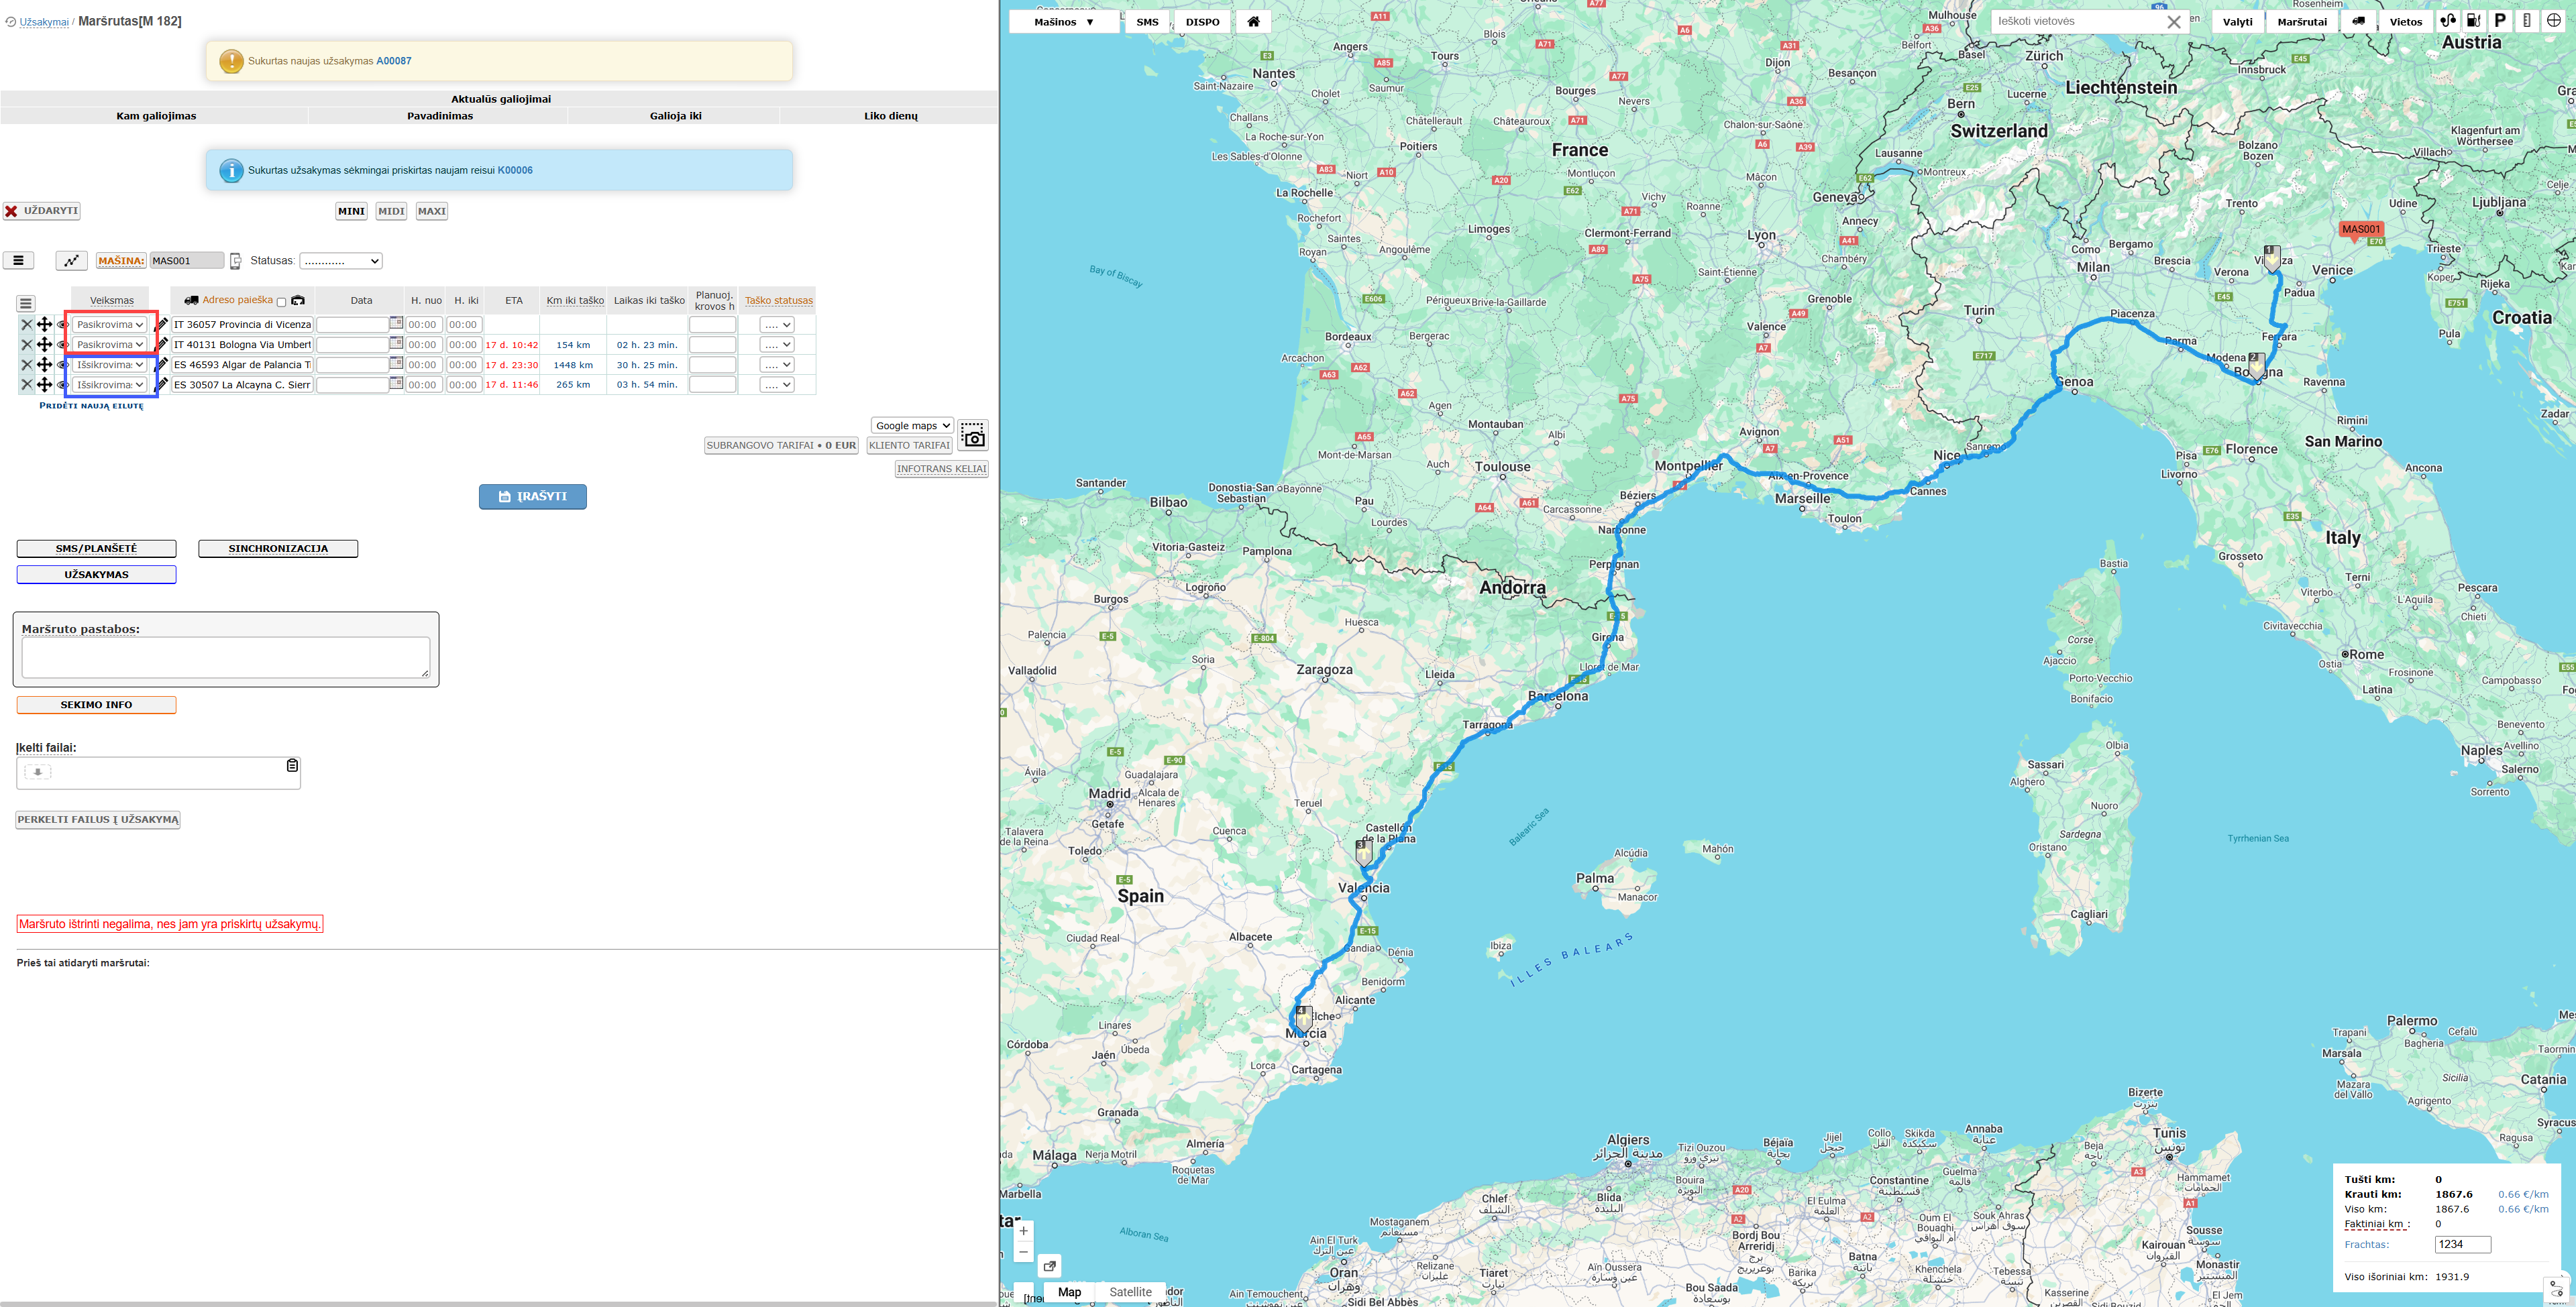The image size is (2576, 1307).
Task: Zoom out on the map
Action: click(x=1024, y=1252)
